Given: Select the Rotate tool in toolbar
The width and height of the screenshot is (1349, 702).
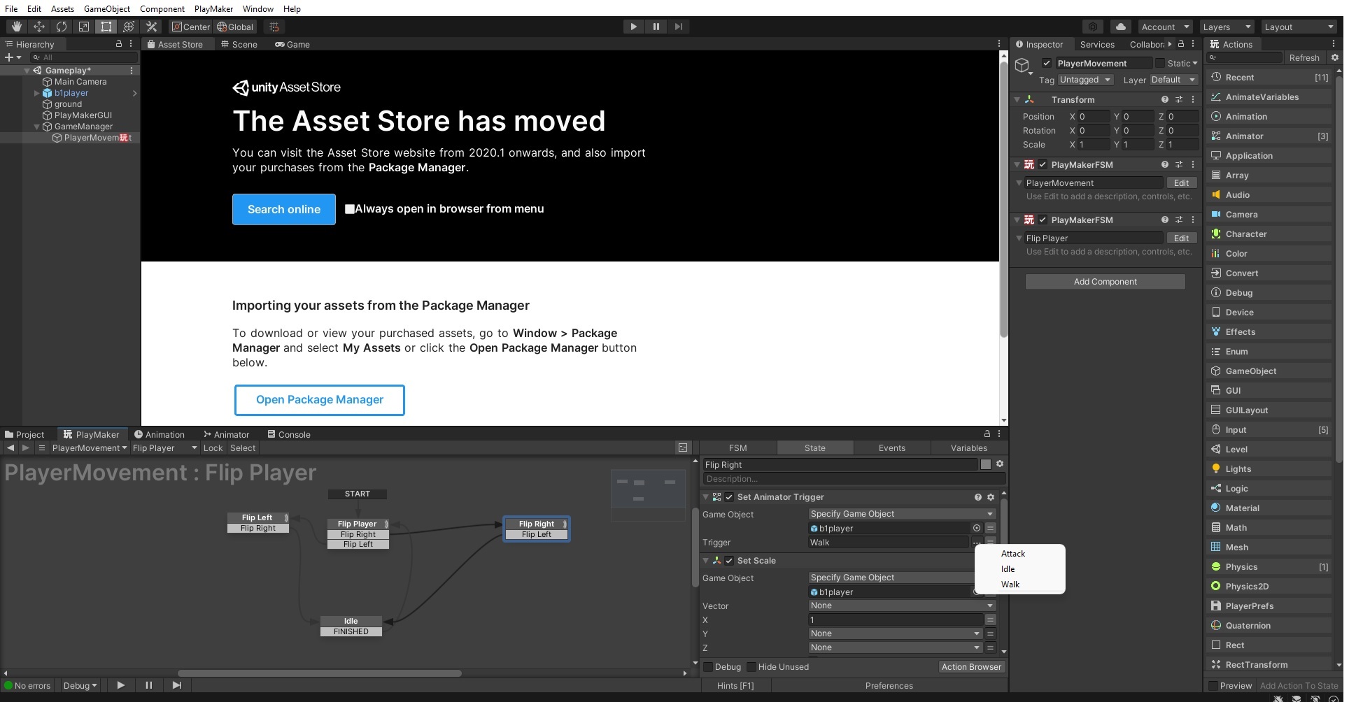Looking at the screenshot, I should pyautogui.click(x=62, y=27).
